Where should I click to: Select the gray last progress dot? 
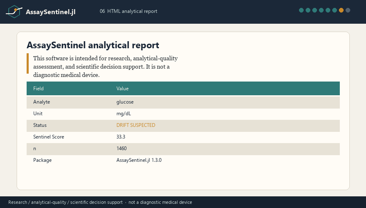tap(348, 10)
